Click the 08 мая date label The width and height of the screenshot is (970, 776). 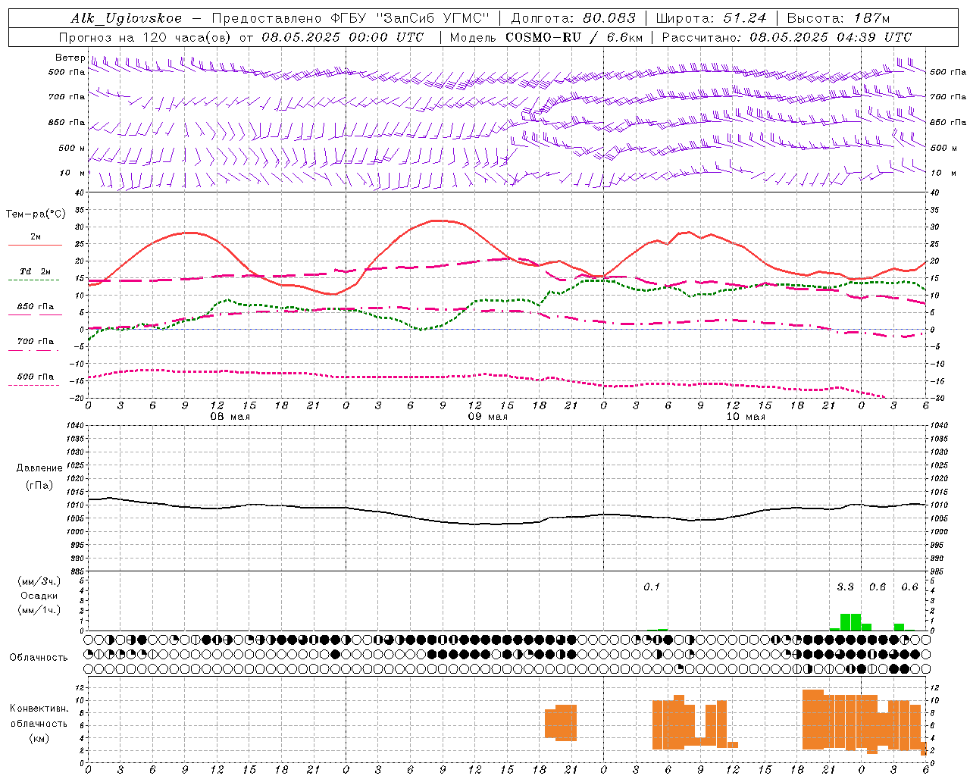(x=230, y=417)
